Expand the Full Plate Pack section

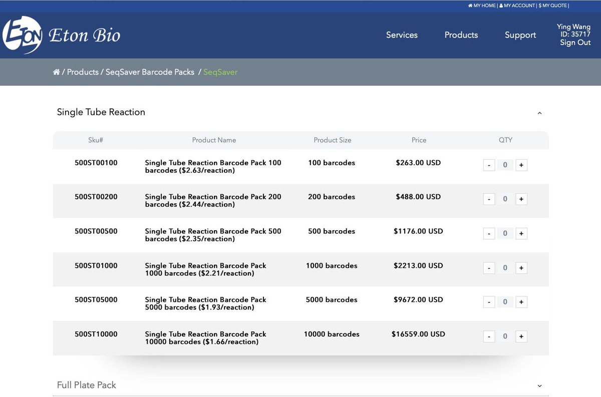coord(539,386)
